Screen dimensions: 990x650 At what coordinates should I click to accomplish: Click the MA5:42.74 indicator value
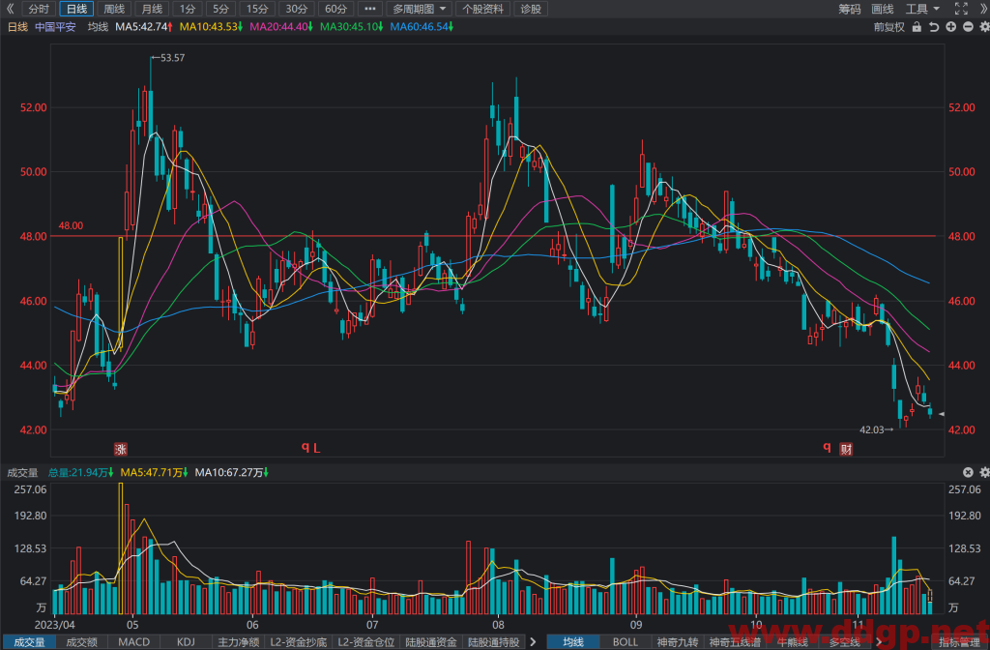pyautogui.click(x=144, y=27)
